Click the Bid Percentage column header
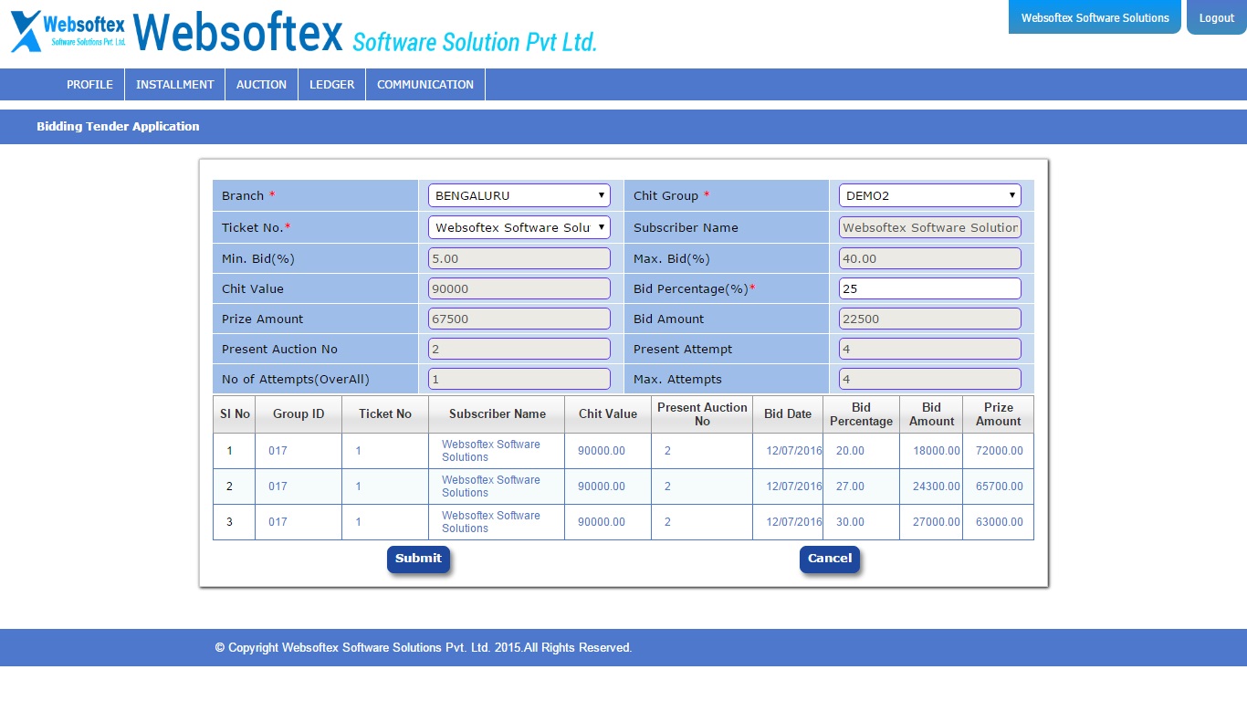1247x701 pixels. (x=861, y=414)
